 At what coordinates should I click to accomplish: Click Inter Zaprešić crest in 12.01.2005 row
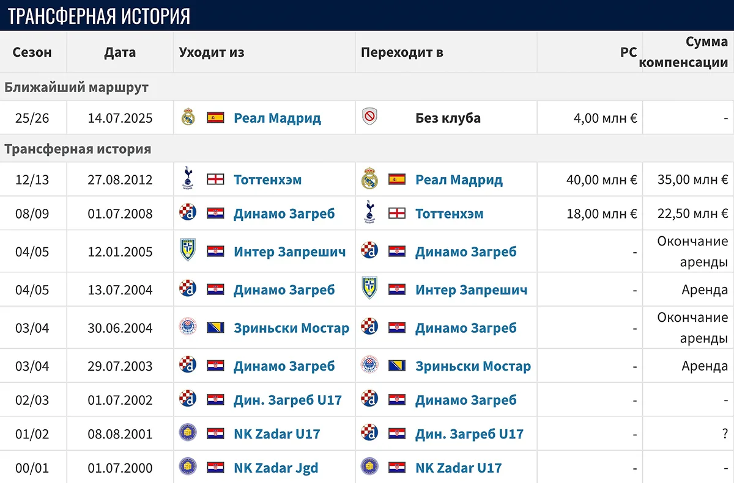coord(188,251)
